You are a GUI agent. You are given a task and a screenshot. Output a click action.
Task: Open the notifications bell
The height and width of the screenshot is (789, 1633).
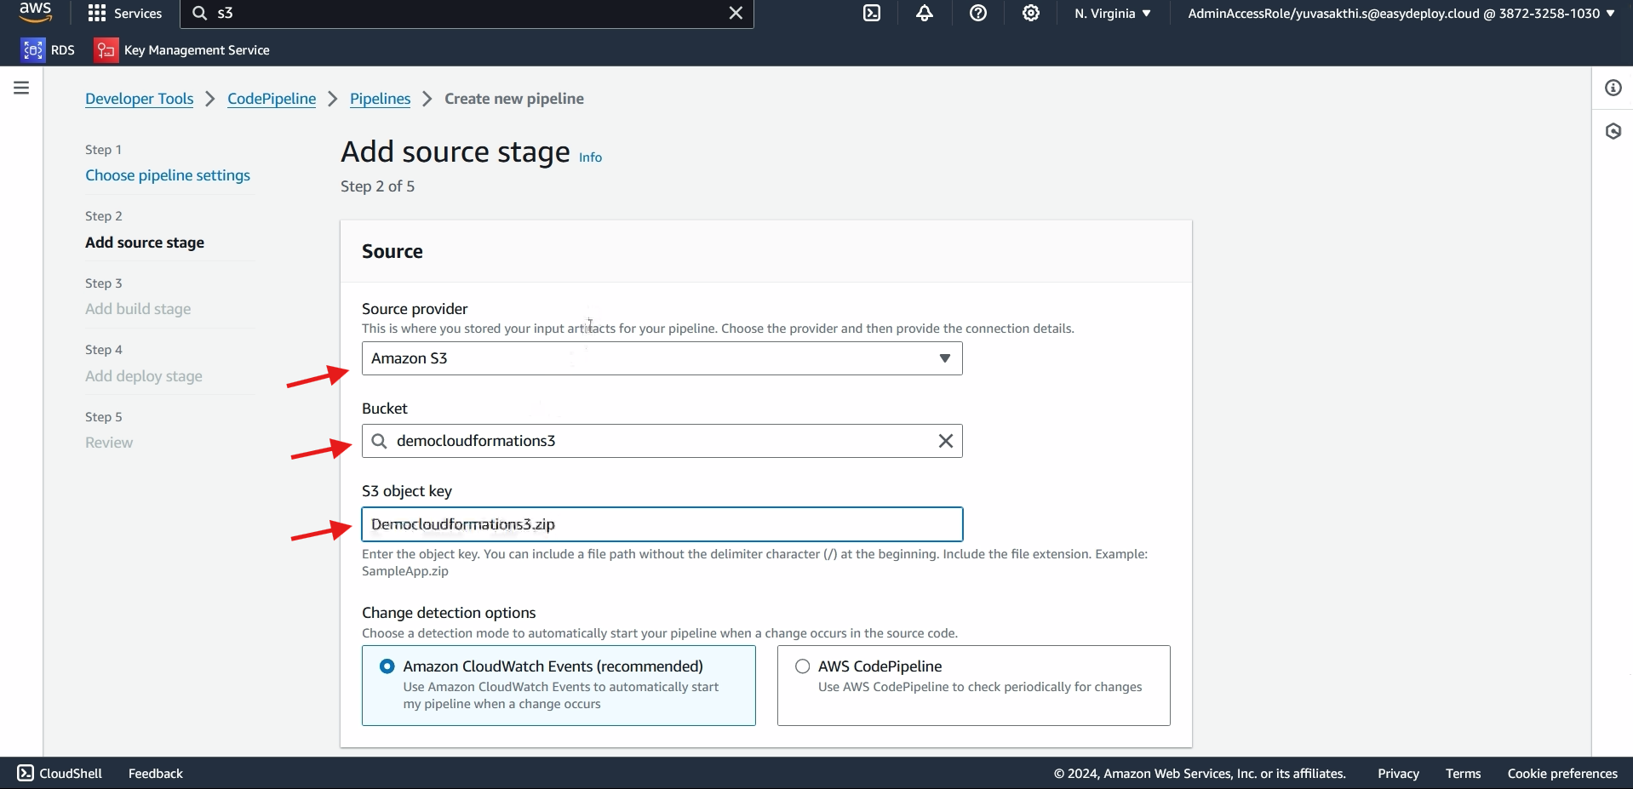(x=925, y=14)
